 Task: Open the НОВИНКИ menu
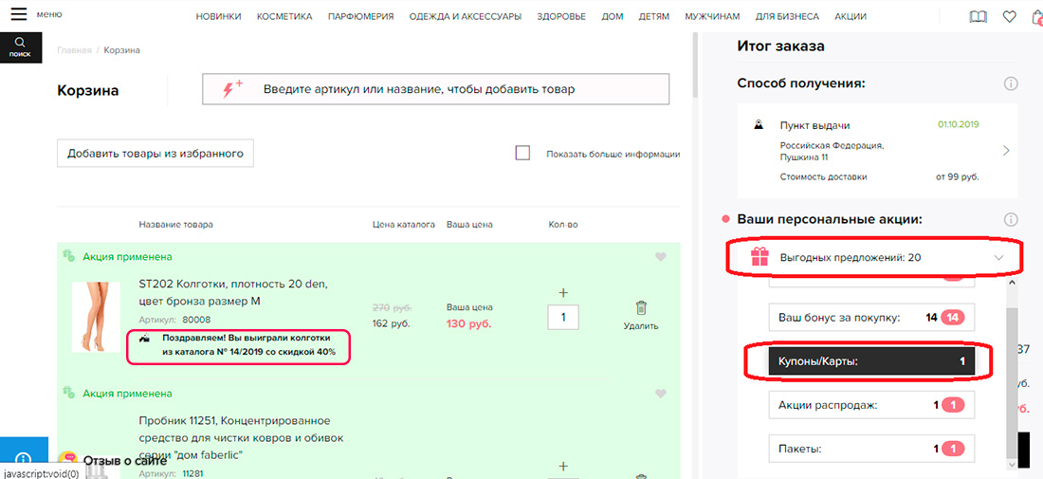coord(218,17)
